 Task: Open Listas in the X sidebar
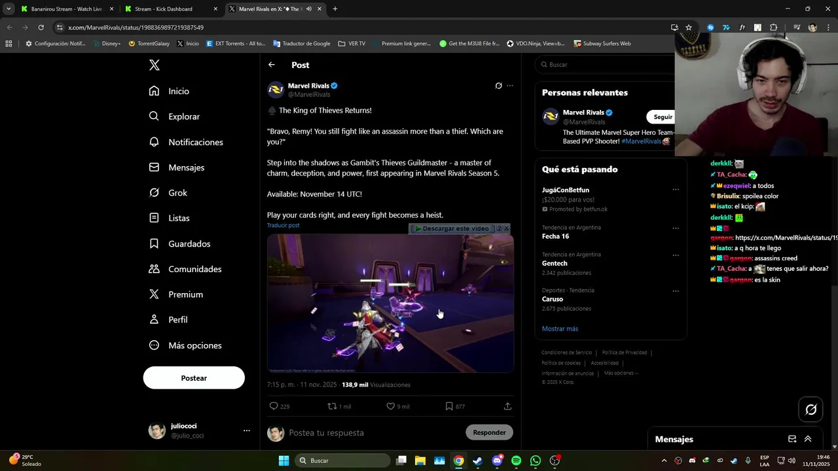tap(169, 218)
